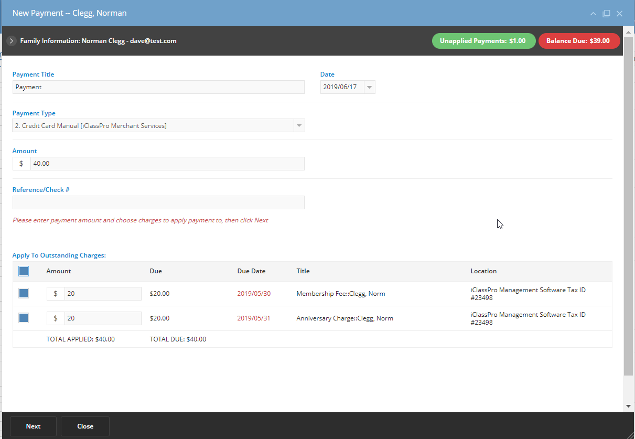Click the Amount field showing 40.00
Viewport: 635px width, 439px height.
pyautogui.click(x=167, y=164)
